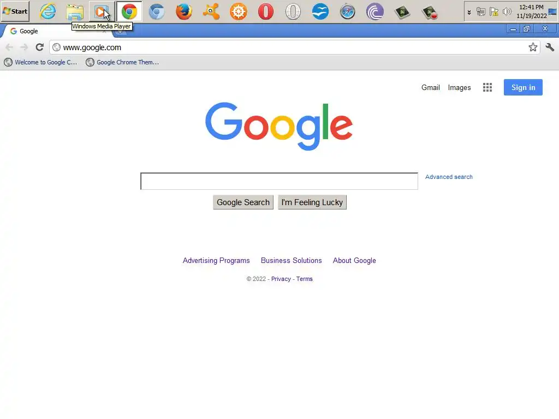Open the Action Center flag icon
Viewport: 559px width, 419px height.
tap(493, 12)
